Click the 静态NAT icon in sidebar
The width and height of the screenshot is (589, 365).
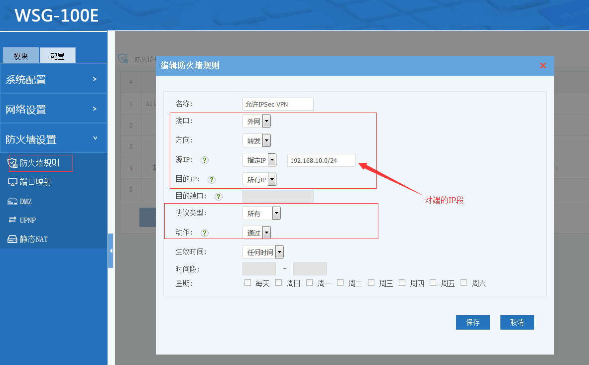tap(12, 240)
